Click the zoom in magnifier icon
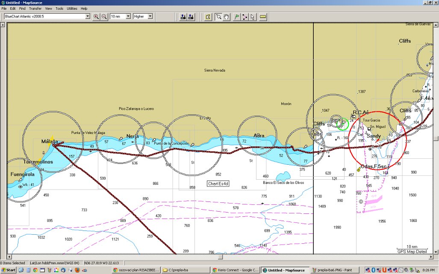The height and width of the screenshot is (274, 439). (96, 17)
